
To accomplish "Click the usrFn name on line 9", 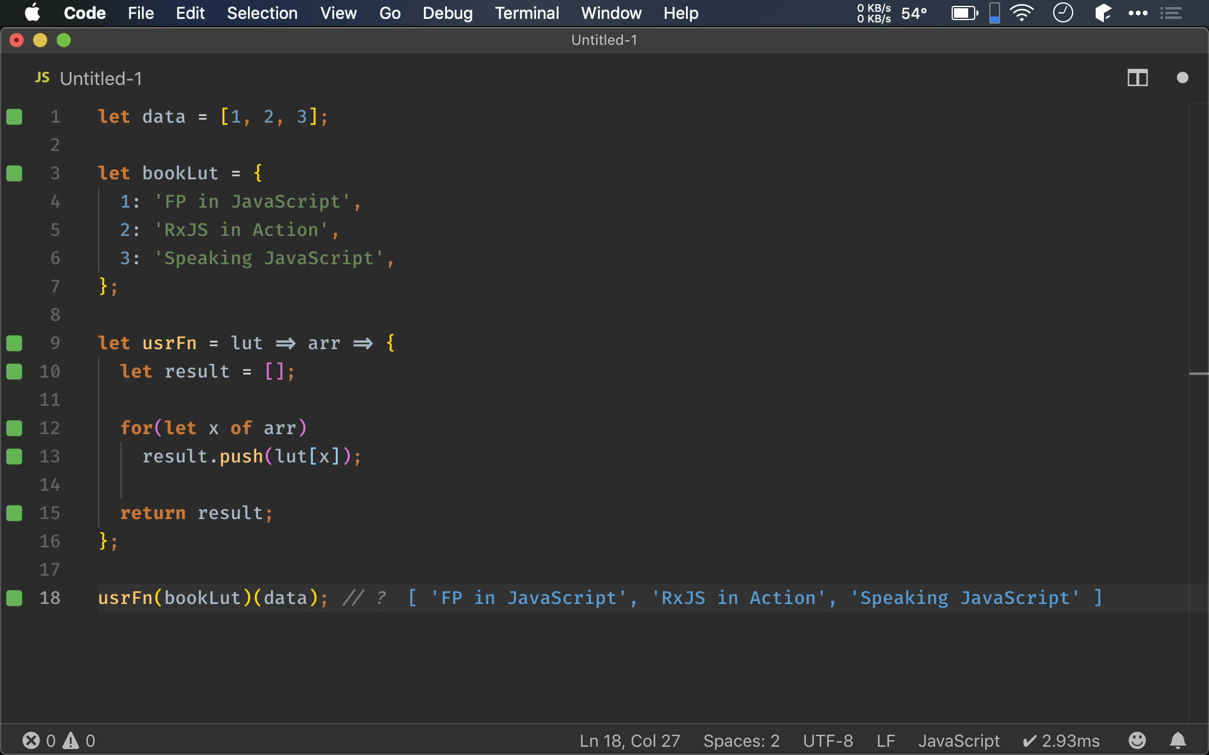I will (169, 343).
